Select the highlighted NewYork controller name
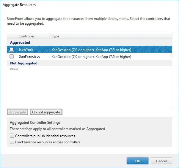This screenshot has height=168, width=179. pos(26,50)
